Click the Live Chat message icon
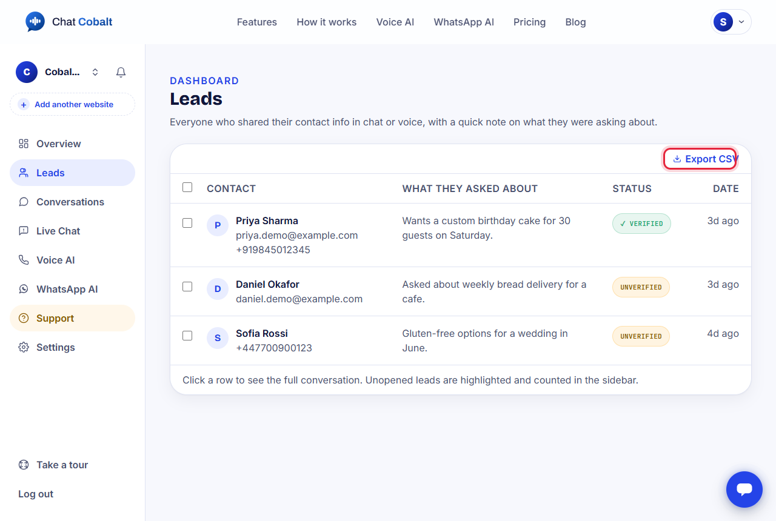Screen dimensions: 776x521 click(24, 231)
